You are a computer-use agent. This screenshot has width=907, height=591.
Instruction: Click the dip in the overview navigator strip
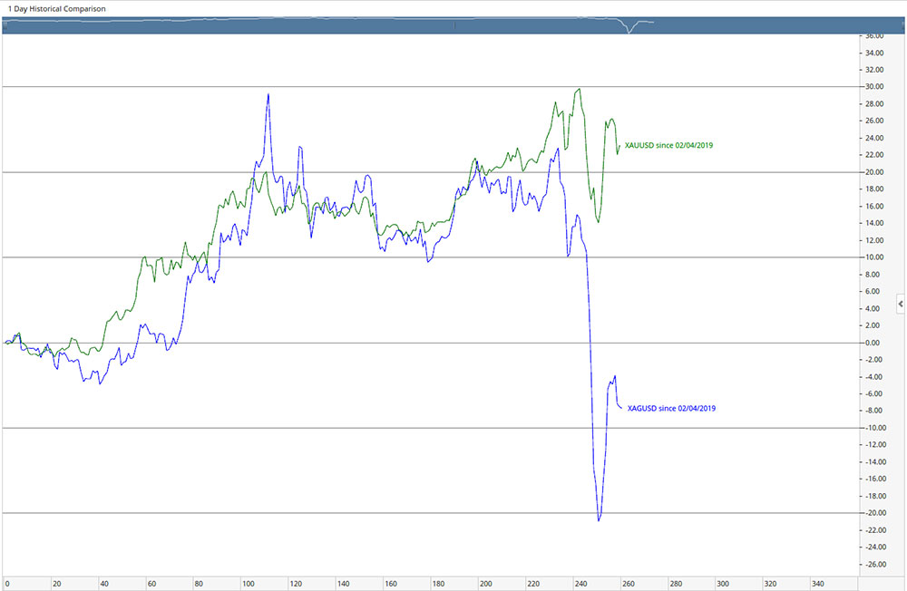[x=629, y=30]
